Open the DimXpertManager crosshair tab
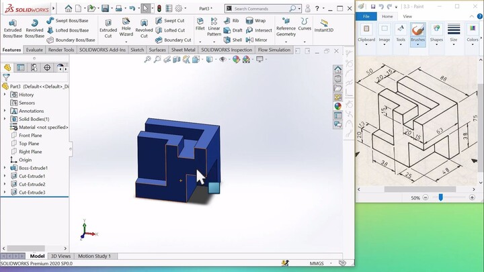 (47, 68)
